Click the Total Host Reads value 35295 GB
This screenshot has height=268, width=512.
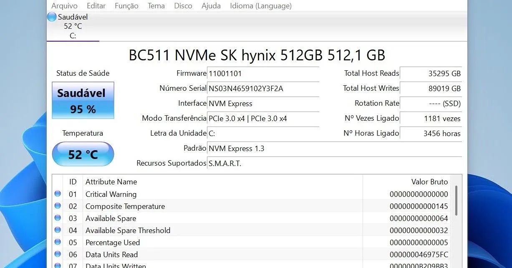(x=431, y=74)
